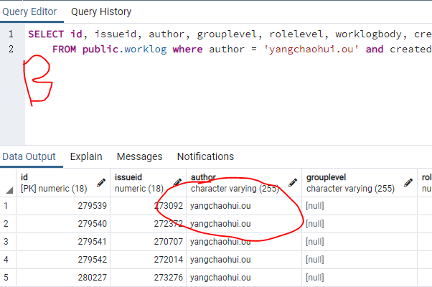Click the edit pencil icon in id column header

pos(101,183)
